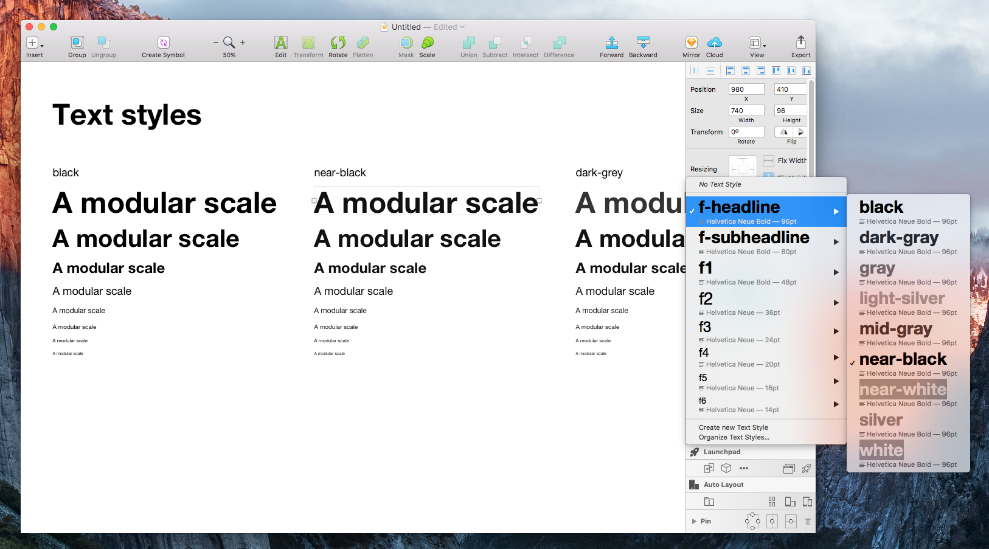Click the Mirror toolbar icon
989x549 pixels.
[x=691, y=43]
